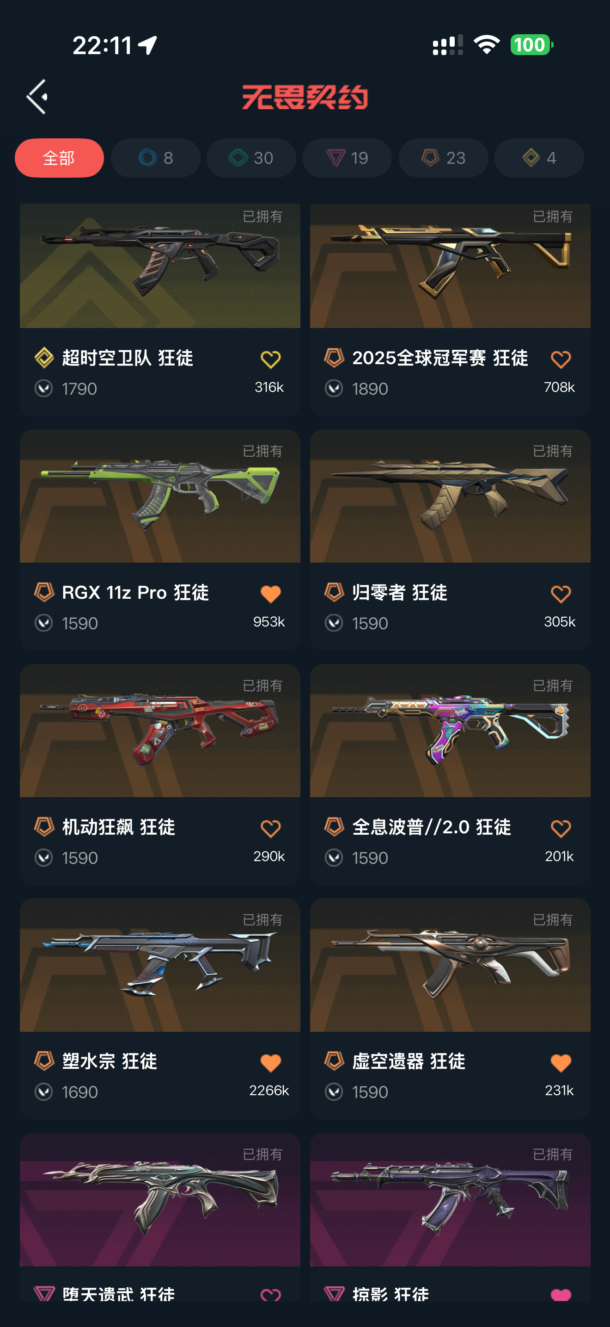This screenshot has height=1327, width=610.
Task: Unfavorite the RGX 11z Pro 狂徒 heart
Action: coord(270,594)
